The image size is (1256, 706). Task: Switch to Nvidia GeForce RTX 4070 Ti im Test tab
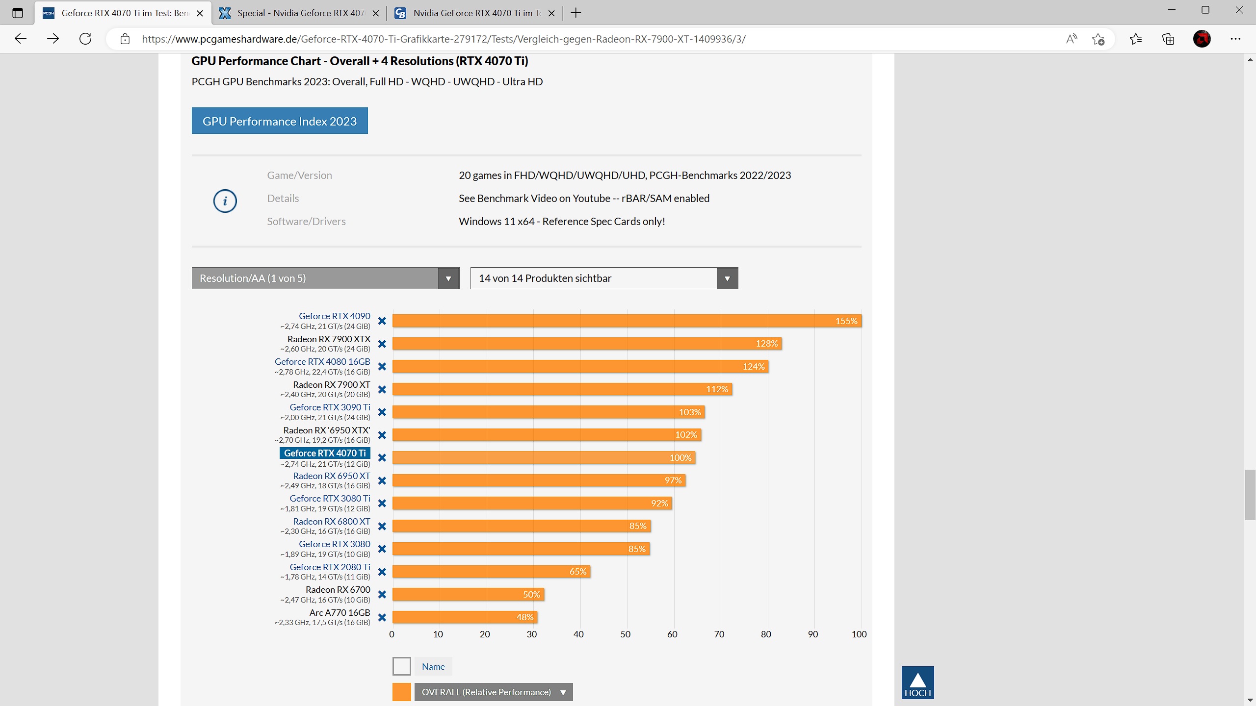coord(475,13)
